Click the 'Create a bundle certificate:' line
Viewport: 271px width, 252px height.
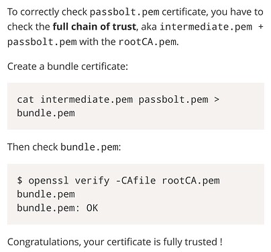click(68, 67)
